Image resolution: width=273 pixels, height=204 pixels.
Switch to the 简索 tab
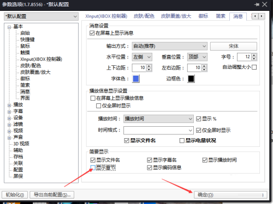coord(221,16)
